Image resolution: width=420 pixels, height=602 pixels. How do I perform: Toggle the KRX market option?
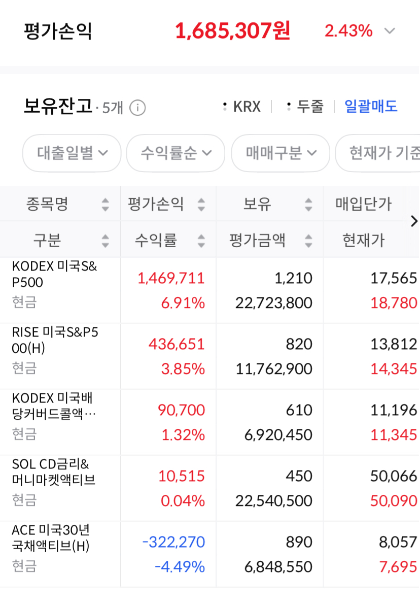(242, 107)
